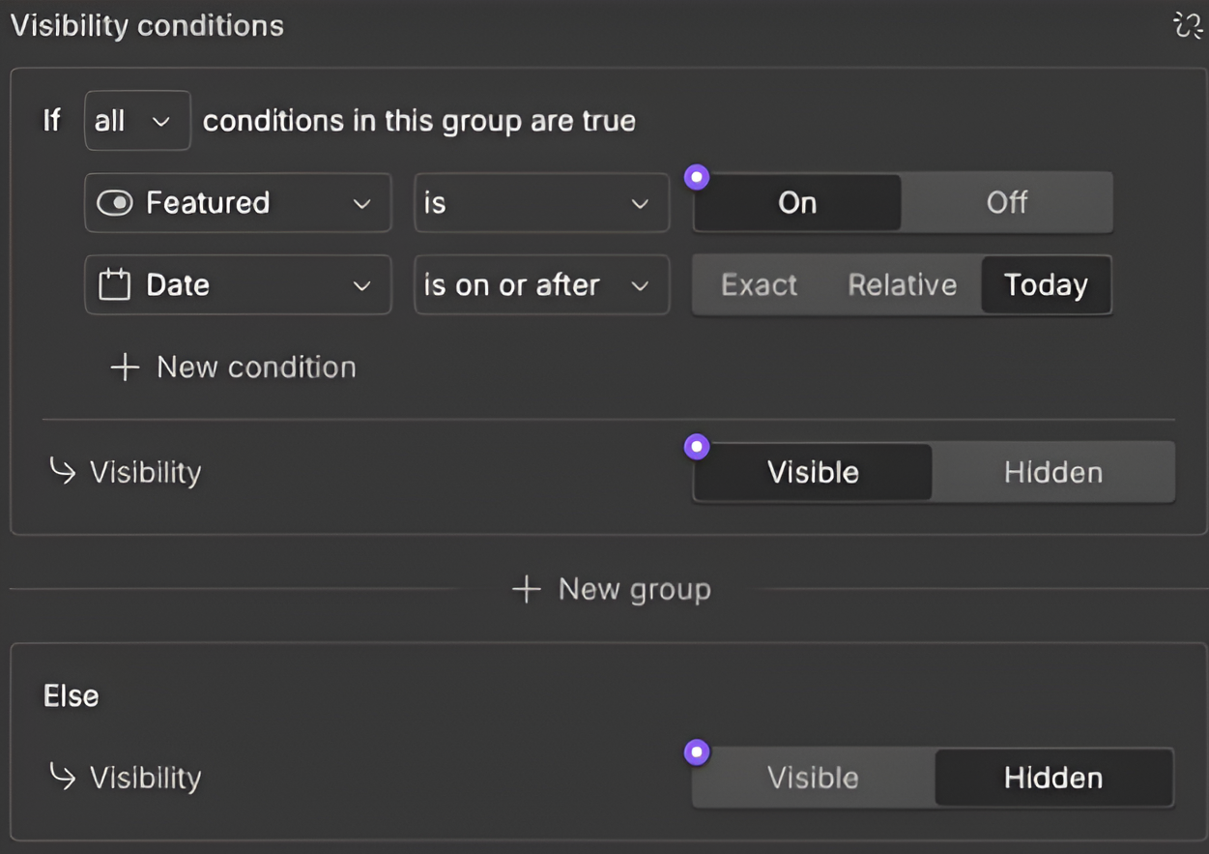Select Relative date mode

902,285
